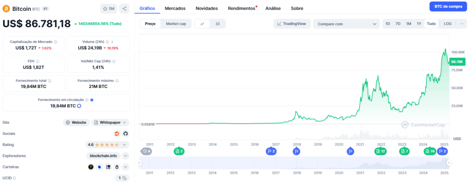Click the share icon next to Bitcoin
The width and height of the screenshot is (468, 183).
[125, 8]
